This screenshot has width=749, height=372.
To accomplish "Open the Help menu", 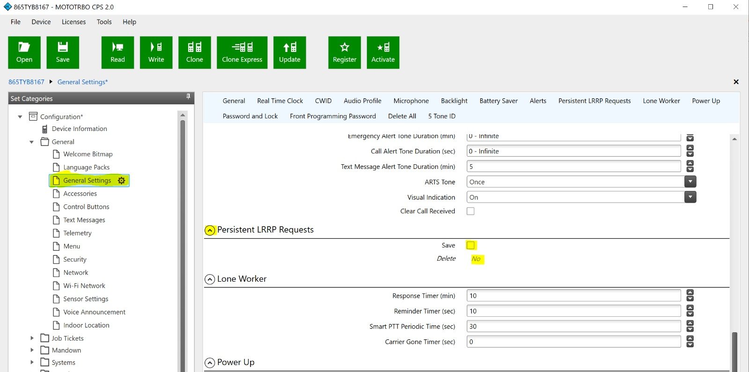I will [129, 22].
